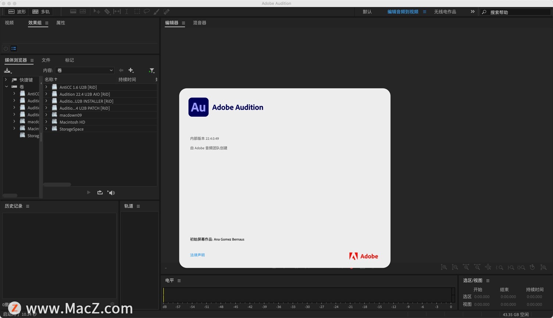
Task: Show more workspaces with double chevron
Action: click(472, 12)
